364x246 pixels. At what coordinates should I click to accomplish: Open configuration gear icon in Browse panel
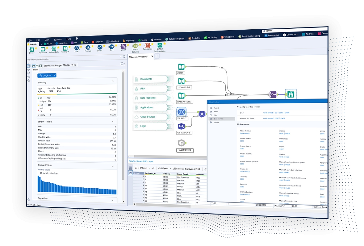[x=29, y=66]
